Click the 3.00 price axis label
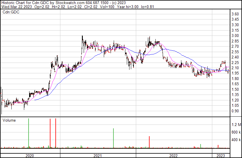This screenshot has height=158, width=242. point(235,36)
